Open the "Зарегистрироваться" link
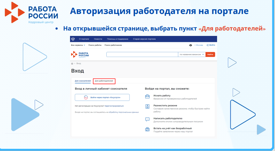This screenshot has width=275, height=151. click(x=114, y=106)
